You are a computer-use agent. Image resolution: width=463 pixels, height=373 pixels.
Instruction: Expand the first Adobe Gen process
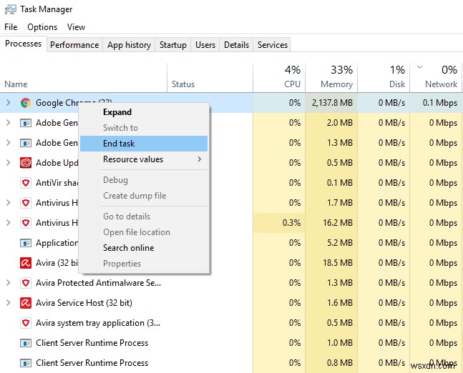coord(9,123)
